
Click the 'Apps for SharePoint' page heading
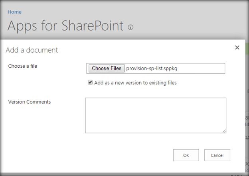point(66,25)
